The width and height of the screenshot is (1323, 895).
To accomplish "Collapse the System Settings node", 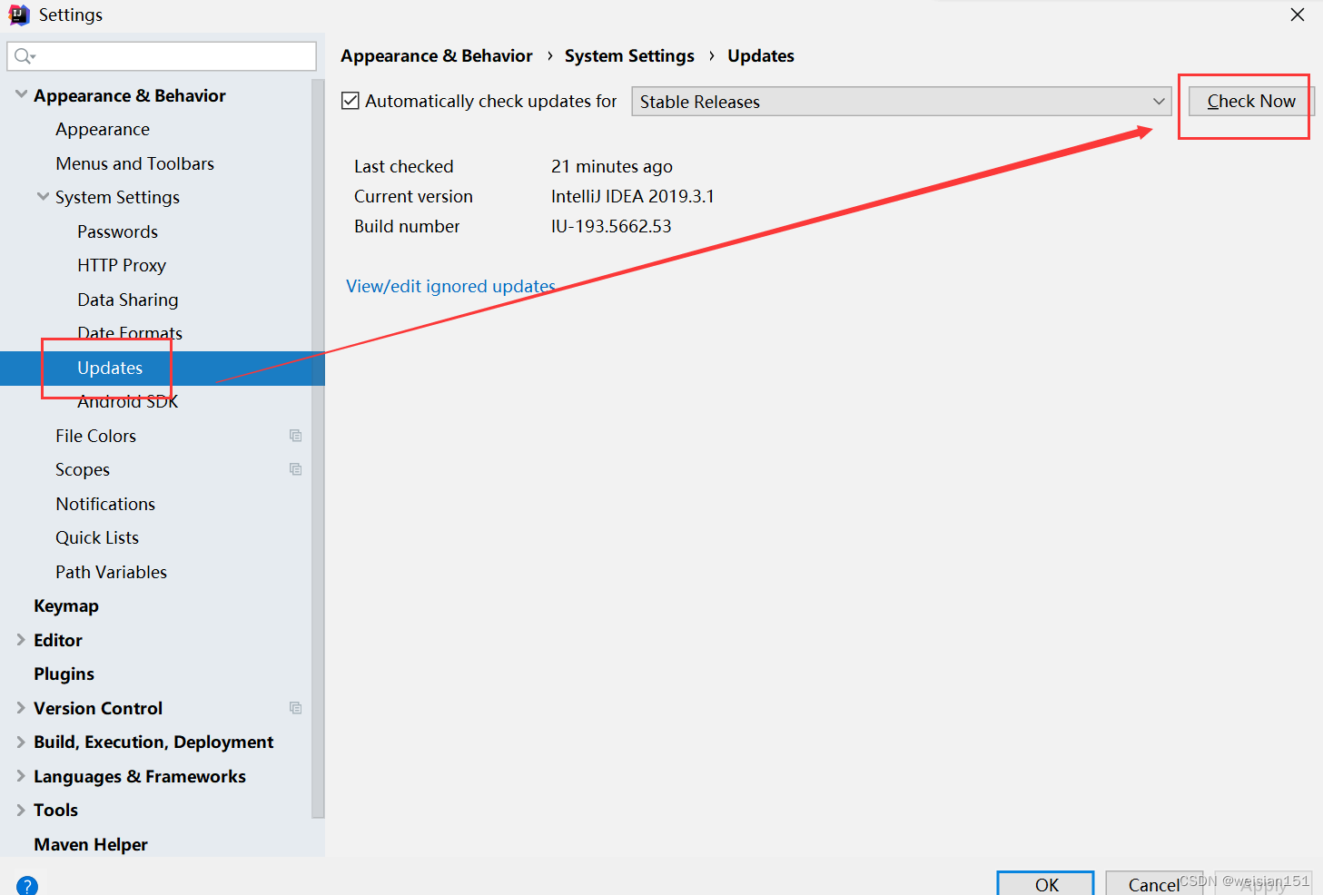I will pyautogui.click(x=43, y=196).
